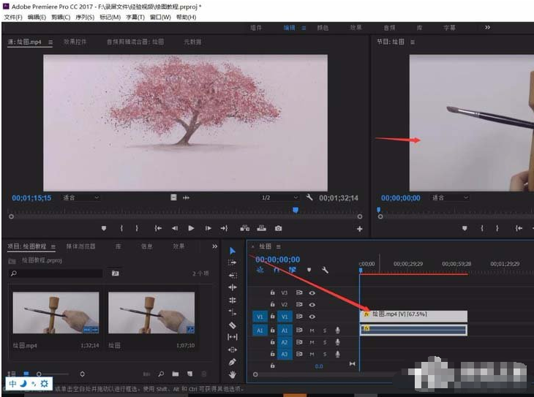Click the source timecode 00;01;15;15
This screenshot has height=397, width=534.
point(32,197)
